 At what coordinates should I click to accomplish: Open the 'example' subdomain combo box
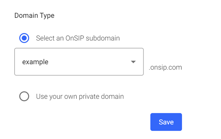click(79, 62)
